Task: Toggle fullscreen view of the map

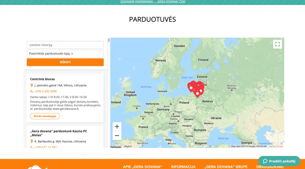Action: point(277,44)
